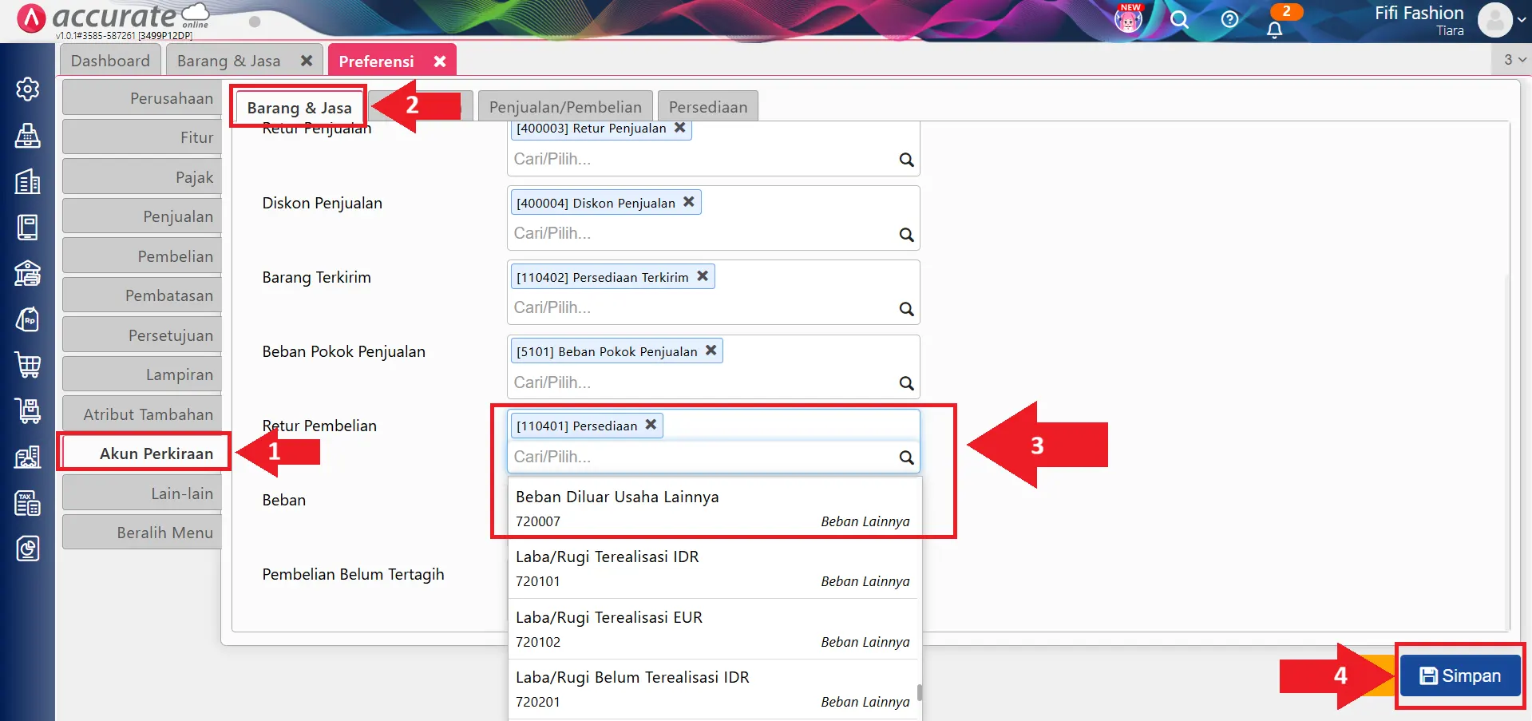Viewport: 1532px width, 721px height.
Task: Click the Simpan button
Action: [x=1460, y=675]
